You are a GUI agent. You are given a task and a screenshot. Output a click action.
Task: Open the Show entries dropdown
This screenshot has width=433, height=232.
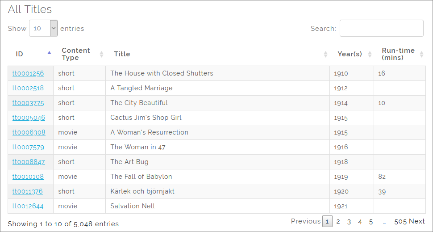[x=43, y=28]
